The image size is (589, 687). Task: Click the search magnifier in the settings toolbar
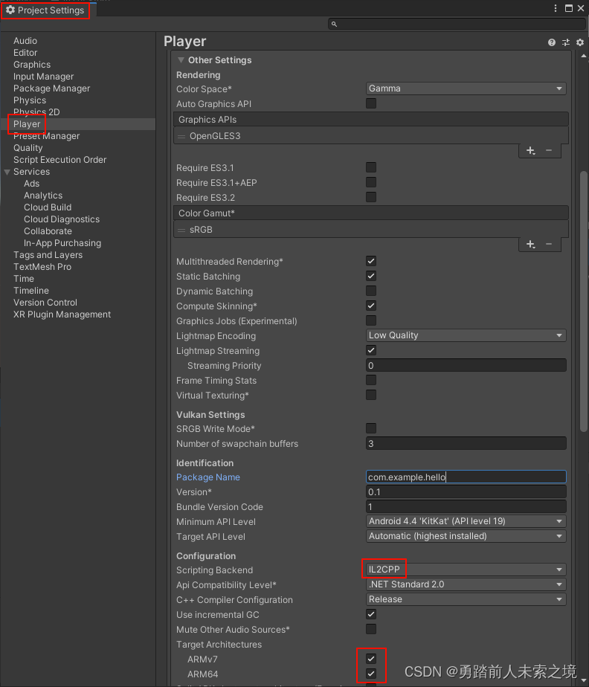(332, 24)
